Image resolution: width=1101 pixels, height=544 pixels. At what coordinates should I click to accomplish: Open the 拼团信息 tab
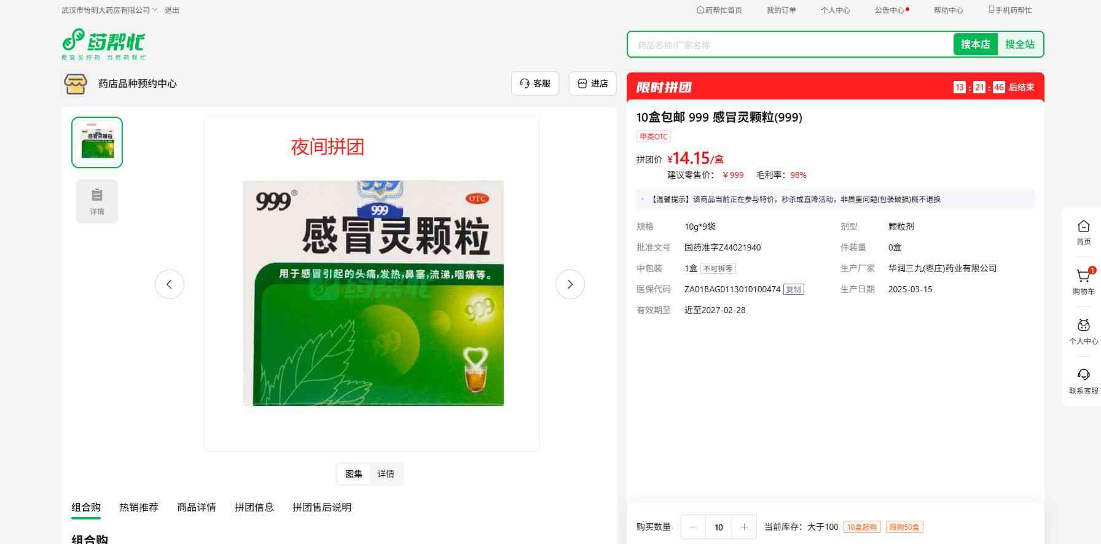254,507
